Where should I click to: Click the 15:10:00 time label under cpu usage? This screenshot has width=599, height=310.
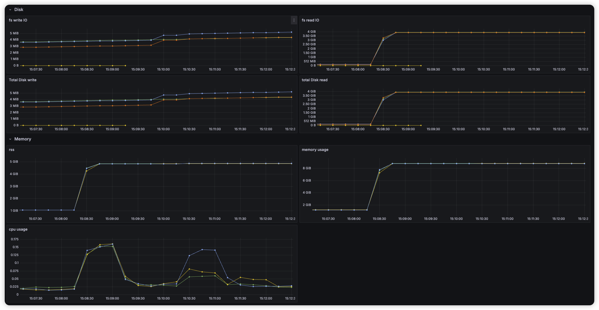pyautogui.click(x=163, y=298)
